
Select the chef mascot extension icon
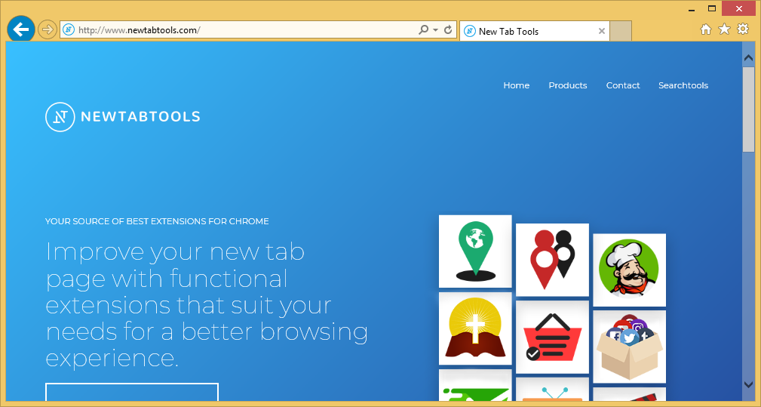[x=629, y=270]
